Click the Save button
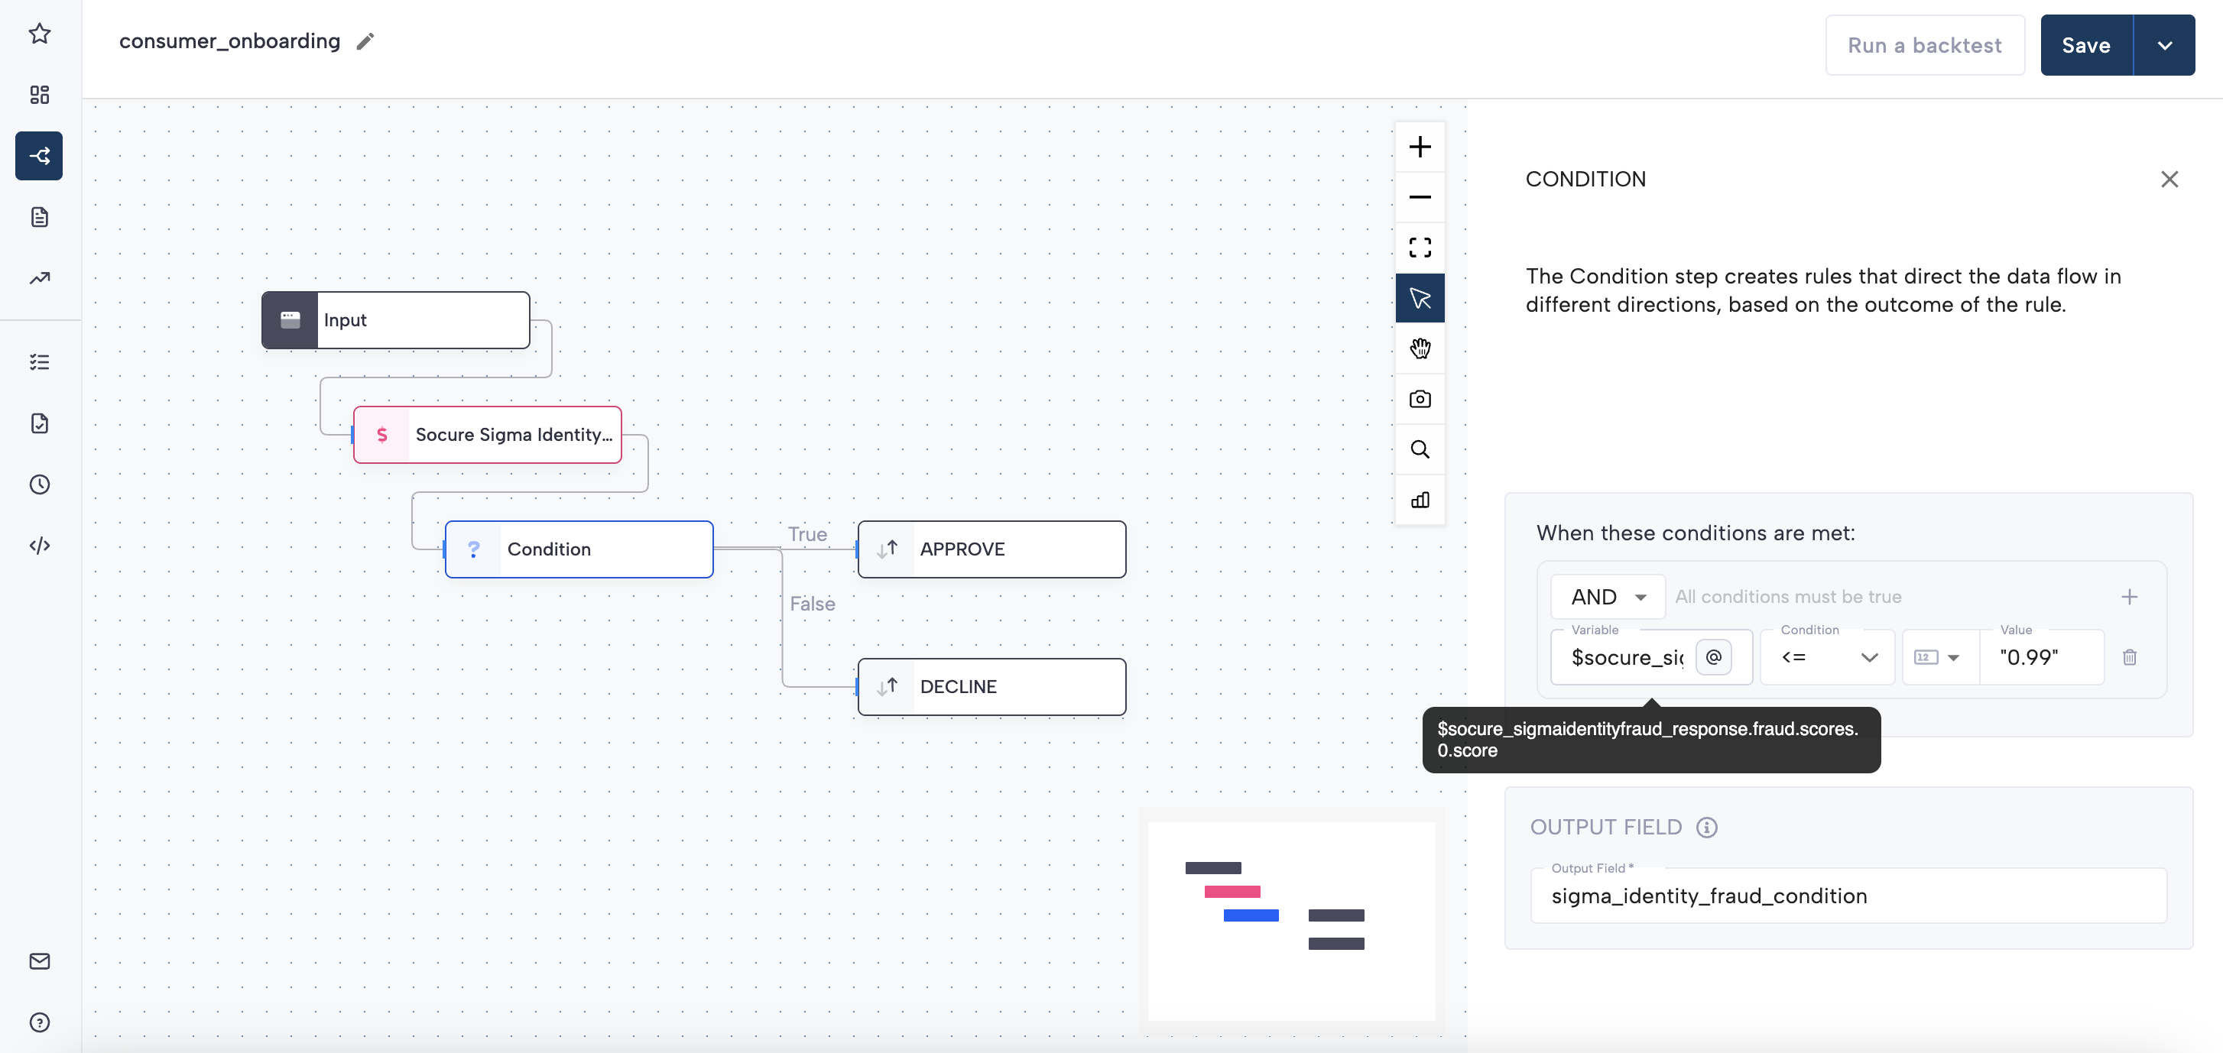The width and height of the screenshot is (2223, 1053). (2085, 45)
